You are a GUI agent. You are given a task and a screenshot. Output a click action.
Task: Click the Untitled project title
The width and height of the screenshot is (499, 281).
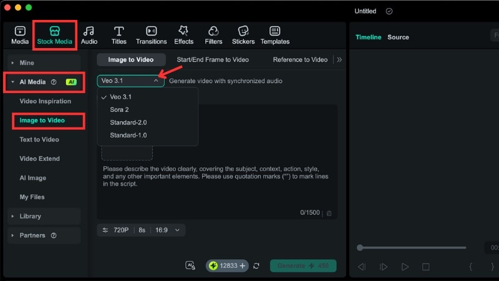[365, 11]
